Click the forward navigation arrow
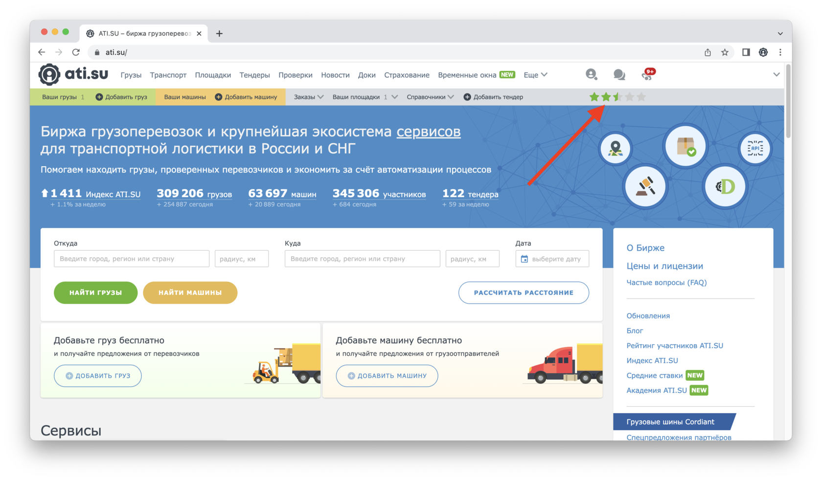The image size is (822, 480). tap(59, 52)
